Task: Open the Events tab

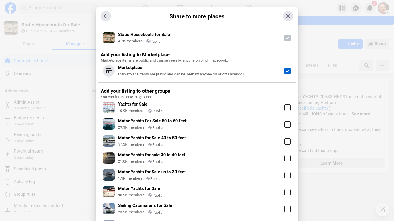Action: pyautogui.click(x=312, y=65)
